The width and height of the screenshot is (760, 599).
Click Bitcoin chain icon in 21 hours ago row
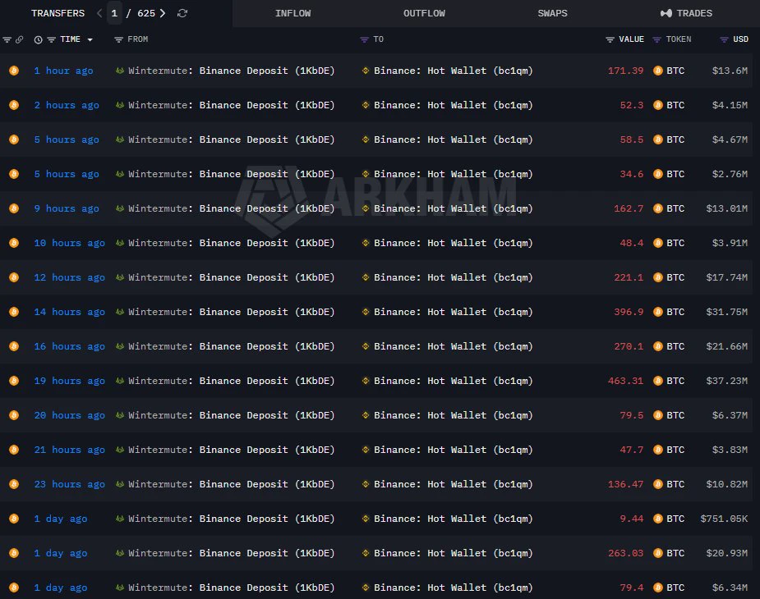coord(14,450)
